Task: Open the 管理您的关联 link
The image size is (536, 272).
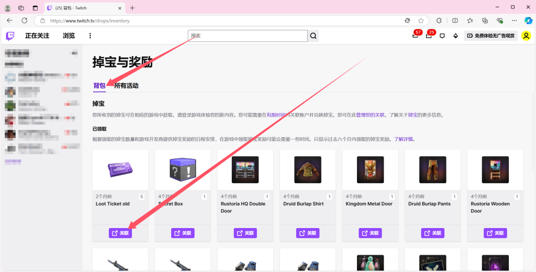Action: coord(370,115)
